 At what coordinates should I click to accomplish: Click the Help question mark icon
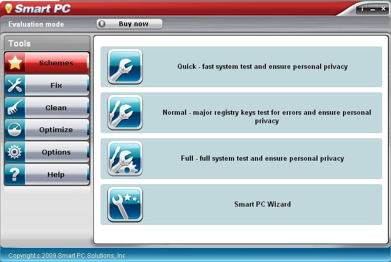click(x=15, y=174)
